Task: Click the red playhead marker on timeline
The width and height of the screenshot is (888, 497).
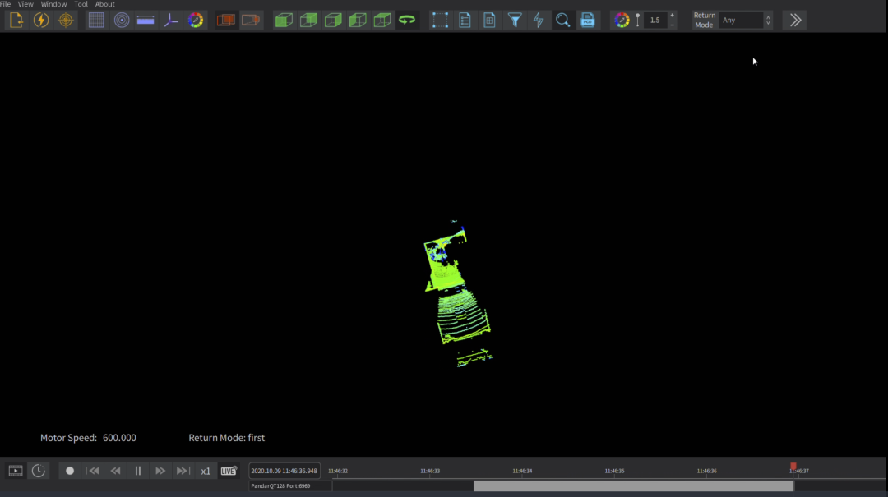Action: 793,467
